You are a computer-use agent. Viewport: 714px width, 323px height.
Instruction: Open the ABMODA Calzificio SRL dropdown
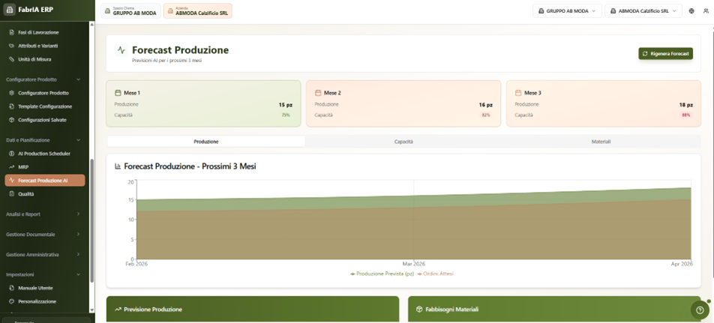click(643, 11)
